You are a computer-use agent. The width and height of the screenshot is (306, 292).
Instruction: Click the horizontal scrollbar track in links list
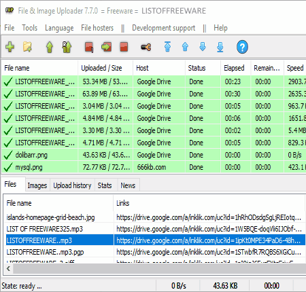click(159, 269)
